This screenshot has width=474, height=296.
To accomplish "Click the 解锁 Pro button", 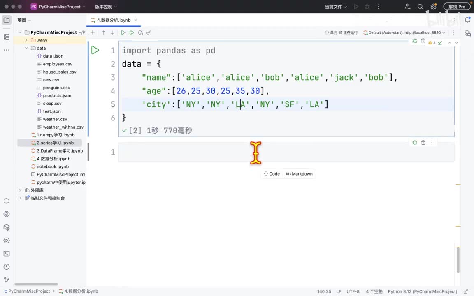I will (x=457, y=7).
